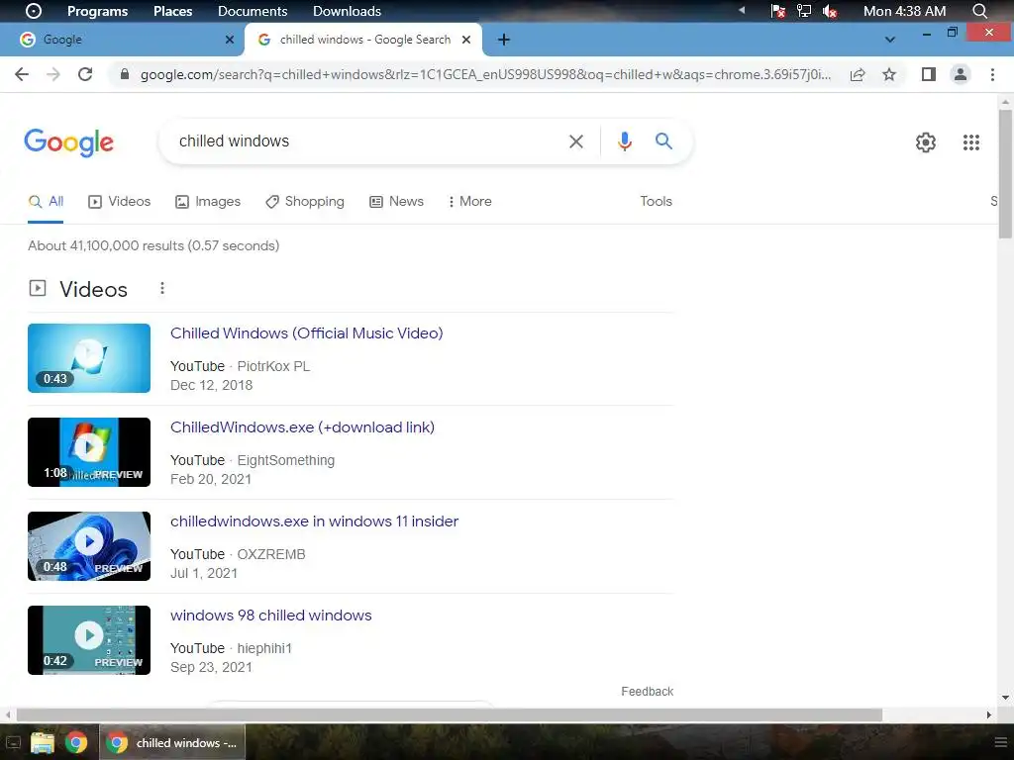This screenshot has height=760, width=1014.
Task: Click the Feedback link
Action: click(x=648, y=692)
